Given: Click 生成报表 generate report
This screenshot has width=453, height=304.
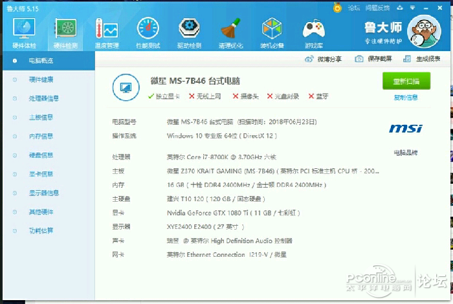Looking at the screenshot, I should (422, 59).
